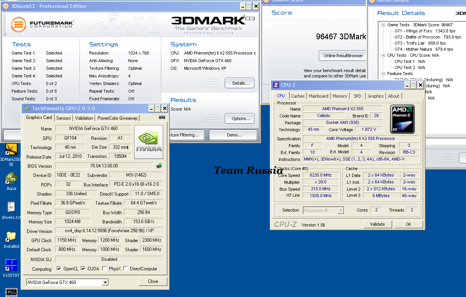The width and height of the screenshot is (466, 297).
Task: Open the SPD tab in CPU-Z
Action: coord(357,96)
